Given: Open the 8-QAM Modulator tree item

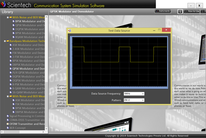Looking at the screenshot, I should [29, 88].
